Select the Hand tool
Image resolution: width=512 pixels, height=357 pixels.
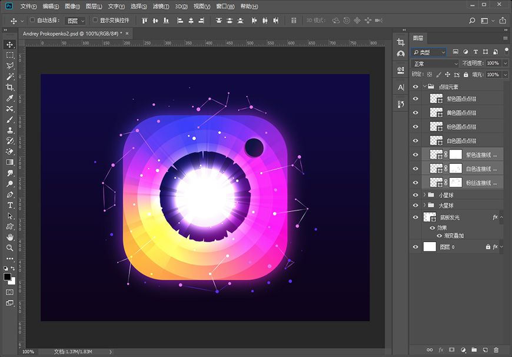click(10, 237)
